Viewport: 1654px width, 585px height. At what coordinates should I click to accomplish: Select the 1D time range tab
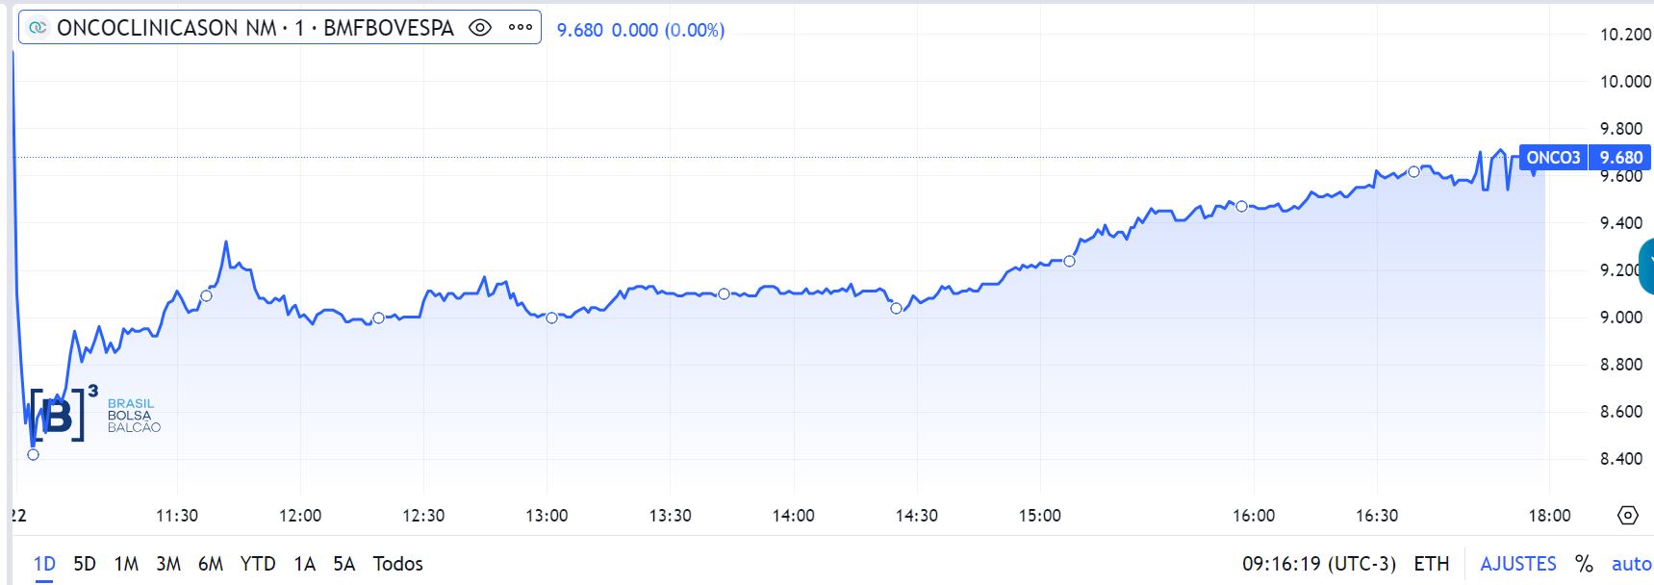(x=44, y=564)
